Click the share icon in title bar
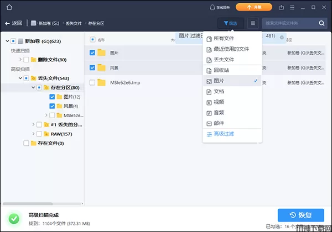 [x=281, y=8]
